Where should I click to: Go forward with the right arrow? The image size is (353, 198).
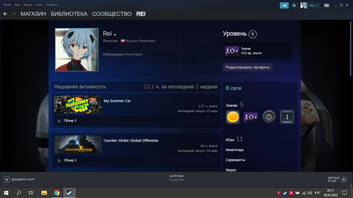pos(14,14)
